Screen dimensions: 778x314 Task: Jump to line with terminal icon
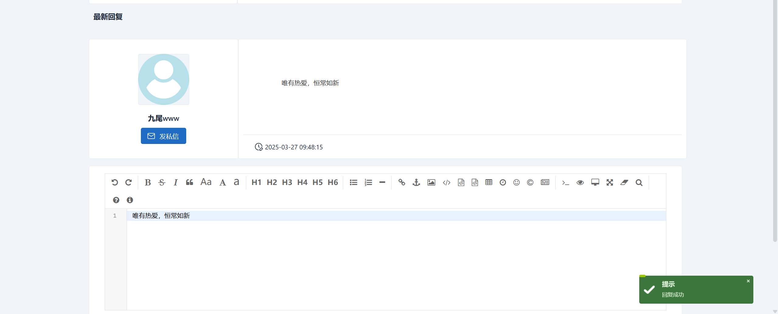click(565, 183)
